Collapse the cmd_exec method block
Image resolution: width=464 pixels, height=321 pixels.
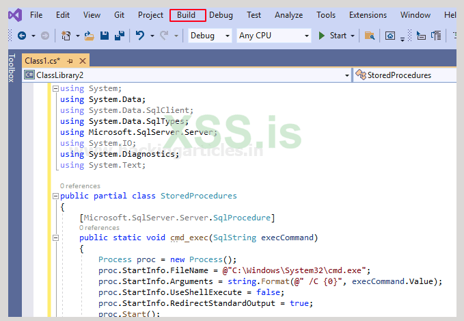tap(55, 237)
